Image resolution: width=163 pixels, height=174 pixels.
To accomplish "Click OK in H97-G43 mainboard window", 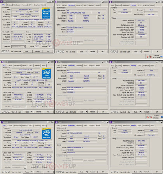I will [103, 112].
